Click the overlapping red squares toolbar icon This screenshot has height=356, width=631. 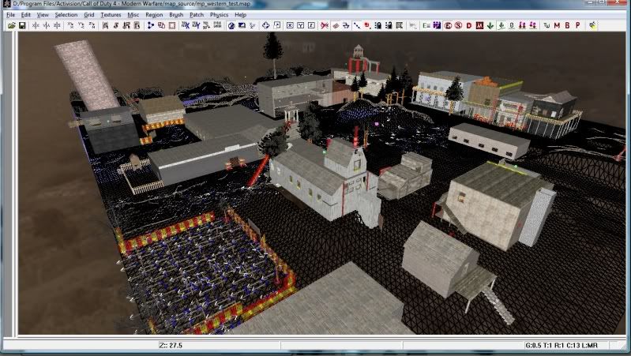click(161, 25)
